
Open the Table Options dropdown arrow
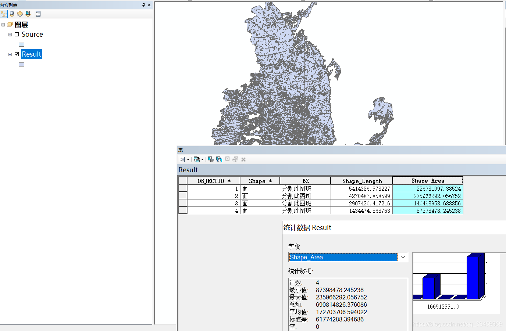pyautogui.click(x=188, y=159)
